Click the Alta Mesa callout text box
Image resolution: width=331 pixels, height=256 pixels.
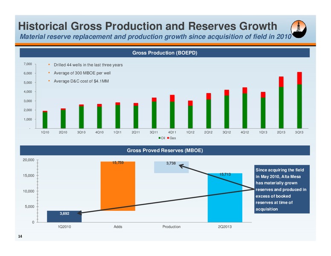282,189
